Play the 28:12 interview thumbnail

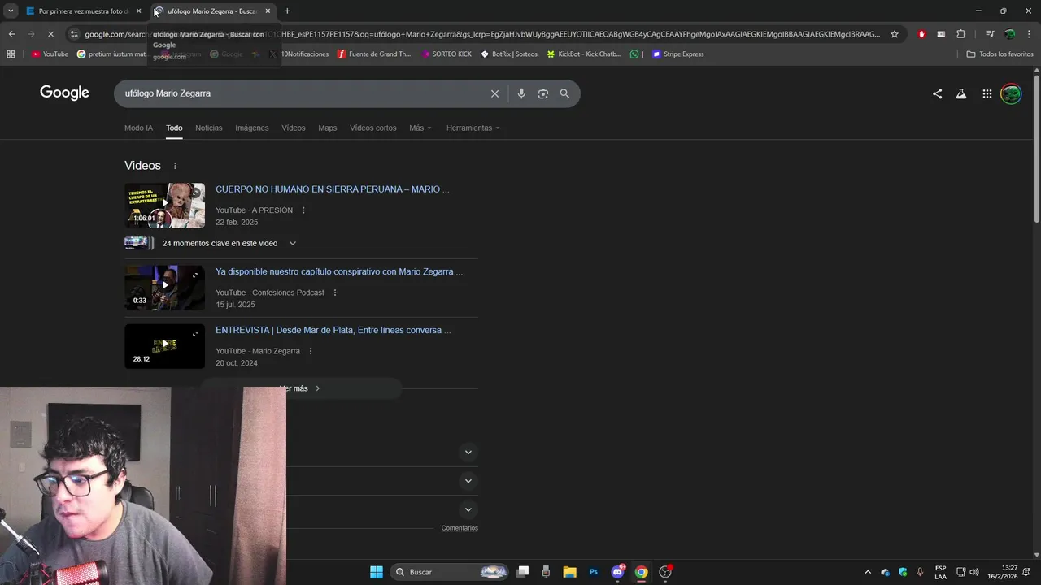point(164,346)
